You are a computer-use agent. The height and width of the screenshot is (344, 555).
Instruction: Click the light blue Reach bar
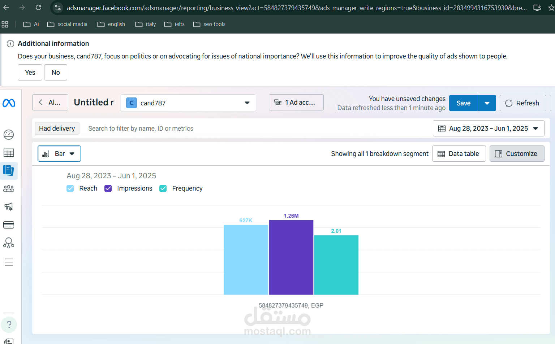click(246, 260)
